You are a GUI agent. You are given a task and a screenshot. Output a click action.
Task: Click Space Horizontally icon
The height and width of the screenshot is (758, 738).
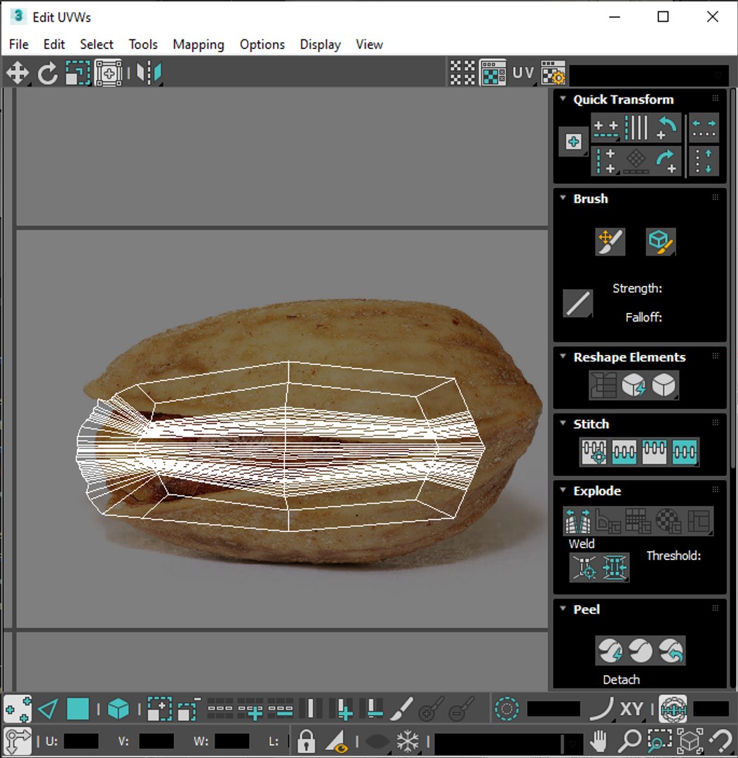click(704, 128)
